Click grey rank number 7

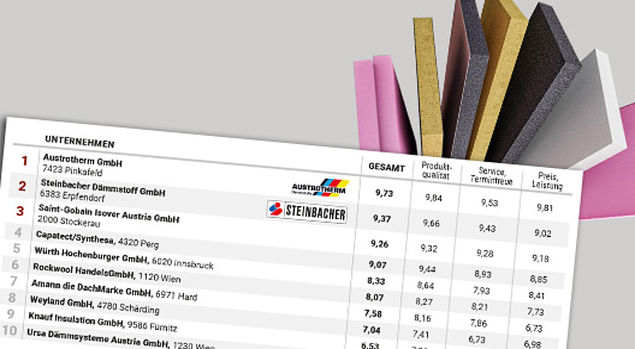click(x=13, y=280)
